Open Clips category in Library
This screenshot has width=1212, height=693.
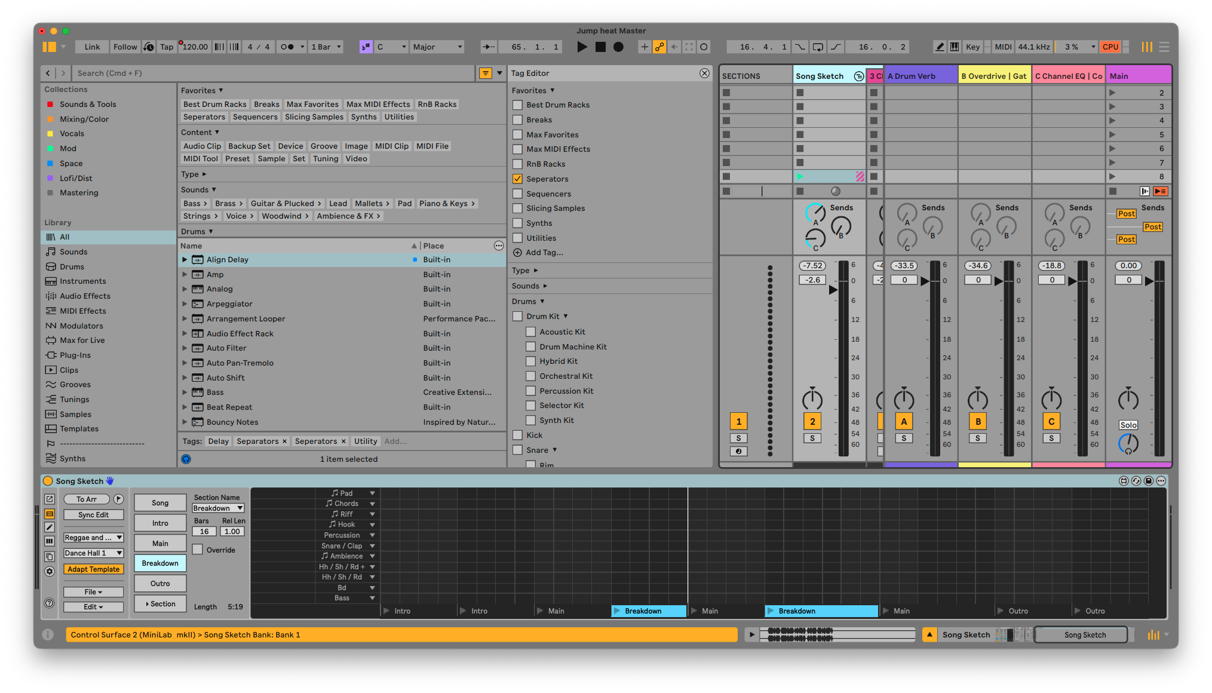69,370
